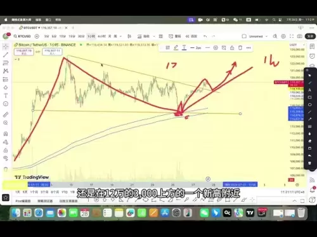Select the Text tool in left sidebar

[6, 95]
